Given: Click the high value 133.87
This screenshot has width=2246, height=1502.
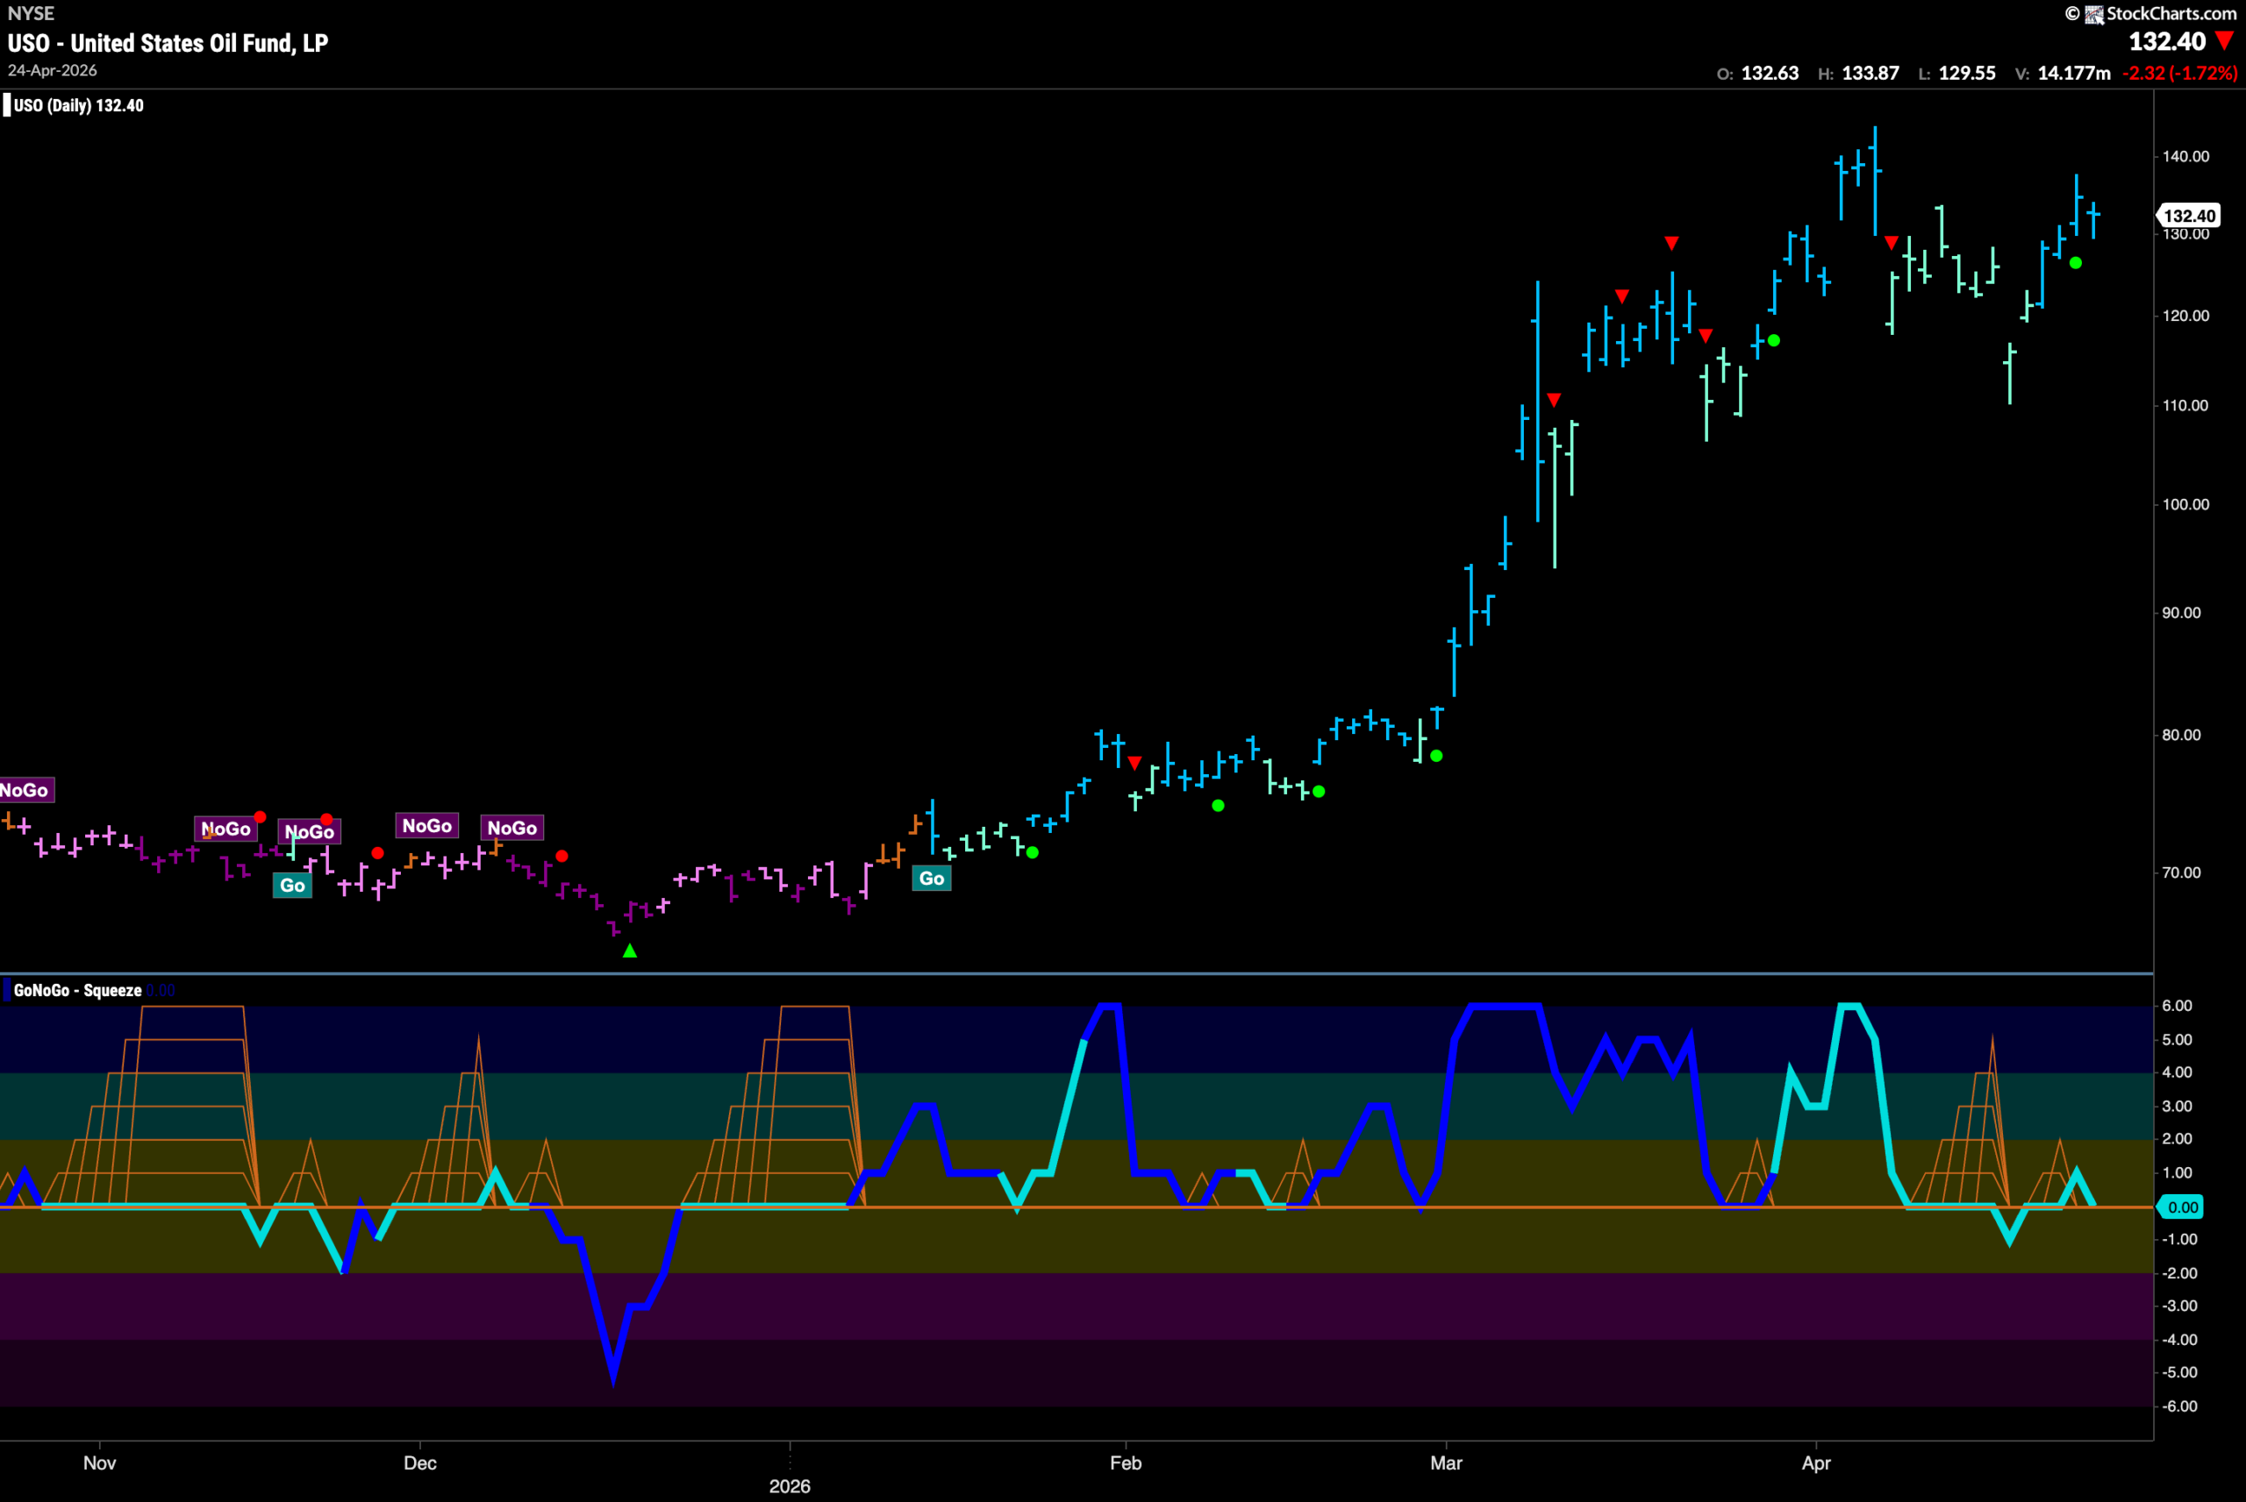Looking at the screenshot, I should coord(1870,74).
